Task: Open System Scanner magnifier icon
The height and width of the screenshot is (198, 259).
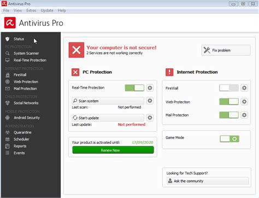Action: [x=7, y=53]
